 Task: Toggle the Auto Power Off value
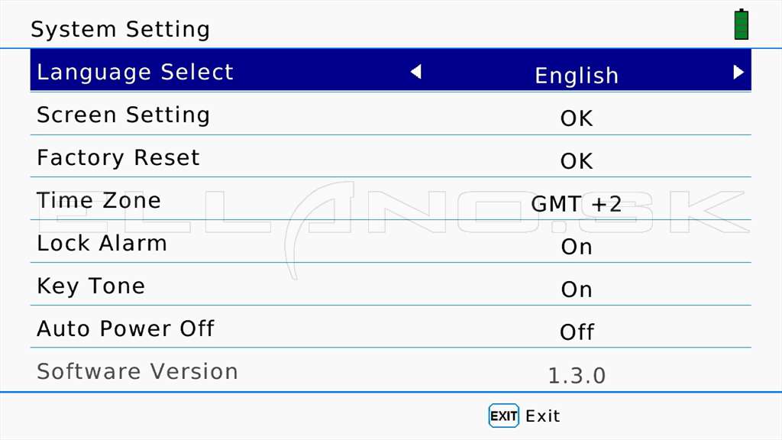tap(577, 332)
